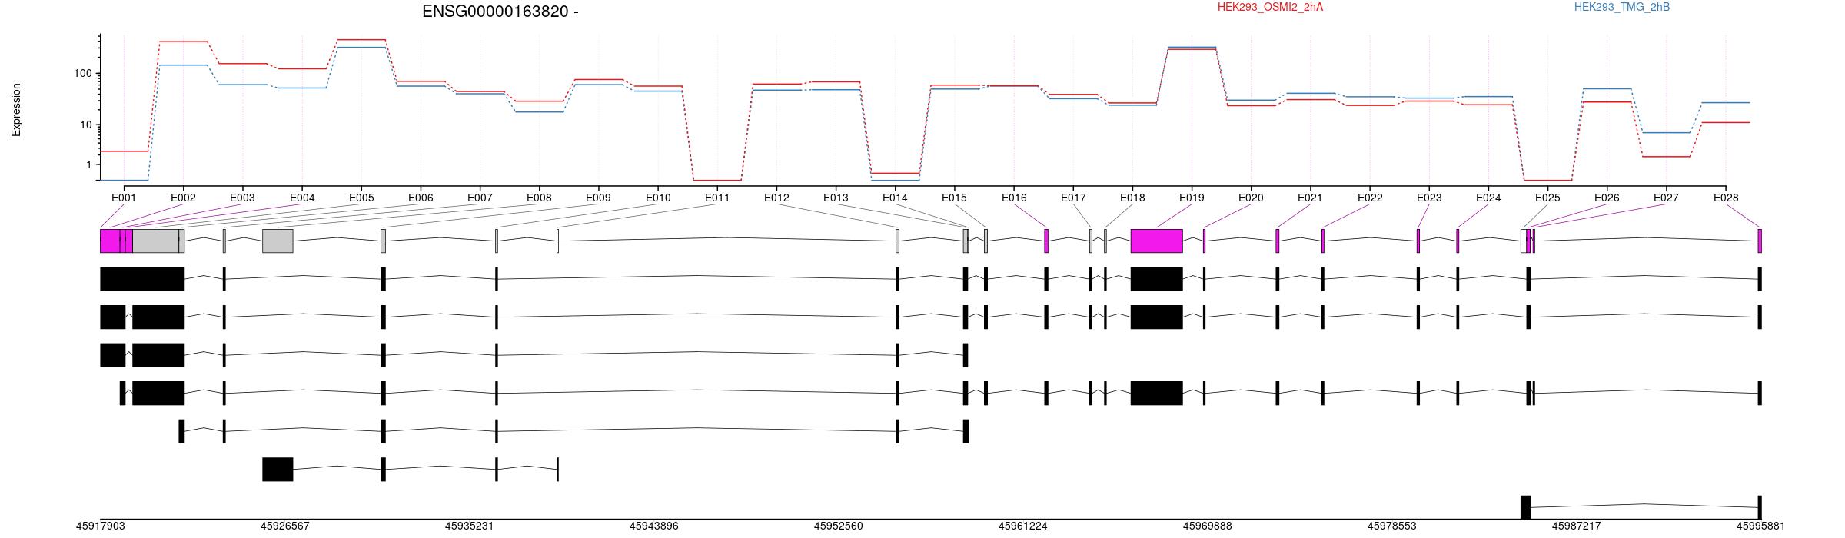Click exon label E007
Viewport: 1845px width, 538px height.
pos(480,198)
